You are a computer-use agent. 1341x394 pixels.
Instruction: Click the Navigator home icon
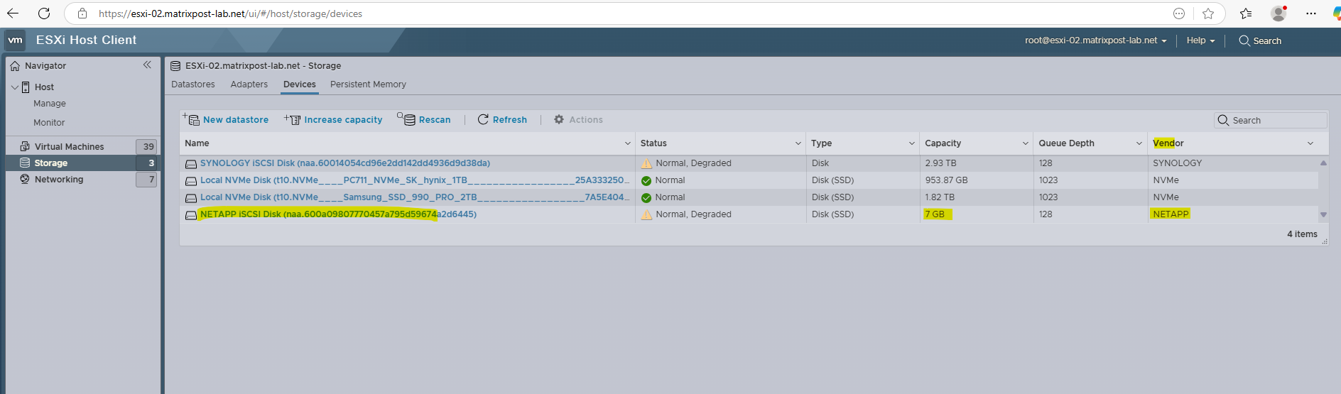tap(15, 66)
